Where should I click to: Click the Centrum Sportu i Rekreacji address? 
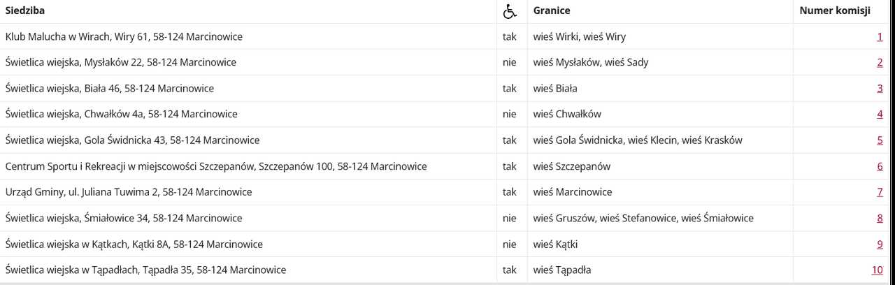[216, 166]
